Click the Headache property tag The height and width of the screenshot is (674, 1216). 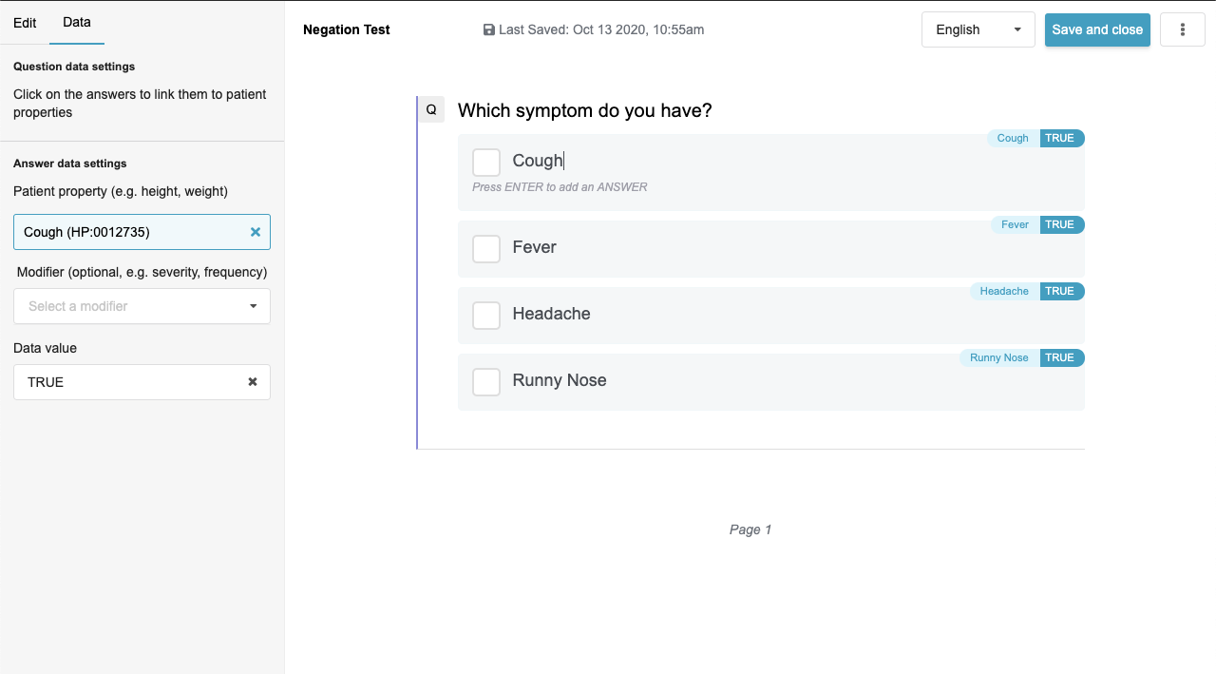[1004, 291]
